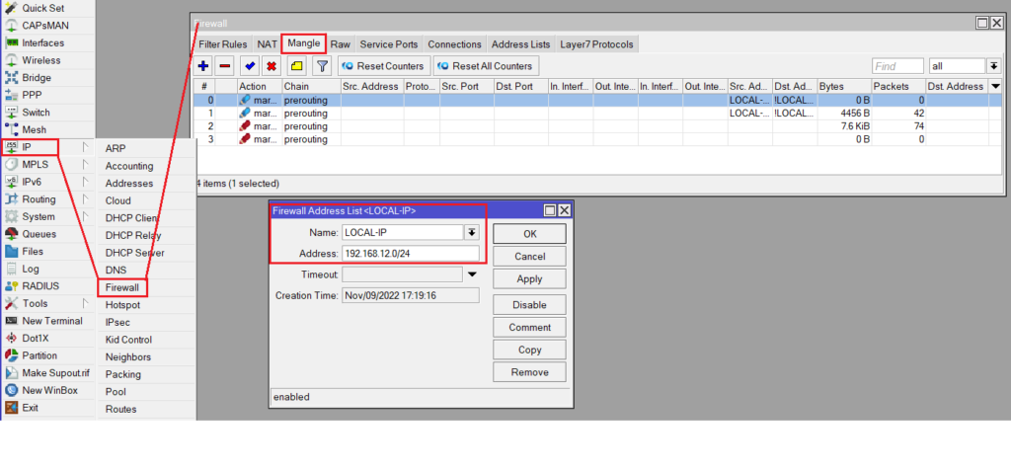Open New Terminal from sidebar
1011x469 pixels.
click(51, 321)
